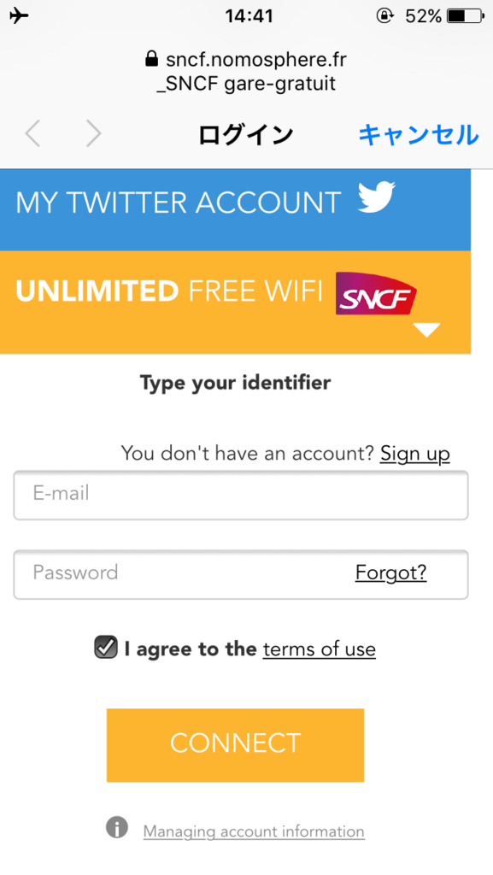Image resolution: width=493 pixels, height=875 pixels.
Task: Uncheck the terms of use agreement checkbox
Action: pos(106,648)
